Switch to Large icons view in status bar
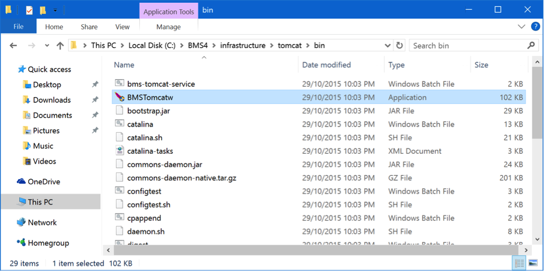The height and width of the screenshot is (271, 544). [532, 263]
